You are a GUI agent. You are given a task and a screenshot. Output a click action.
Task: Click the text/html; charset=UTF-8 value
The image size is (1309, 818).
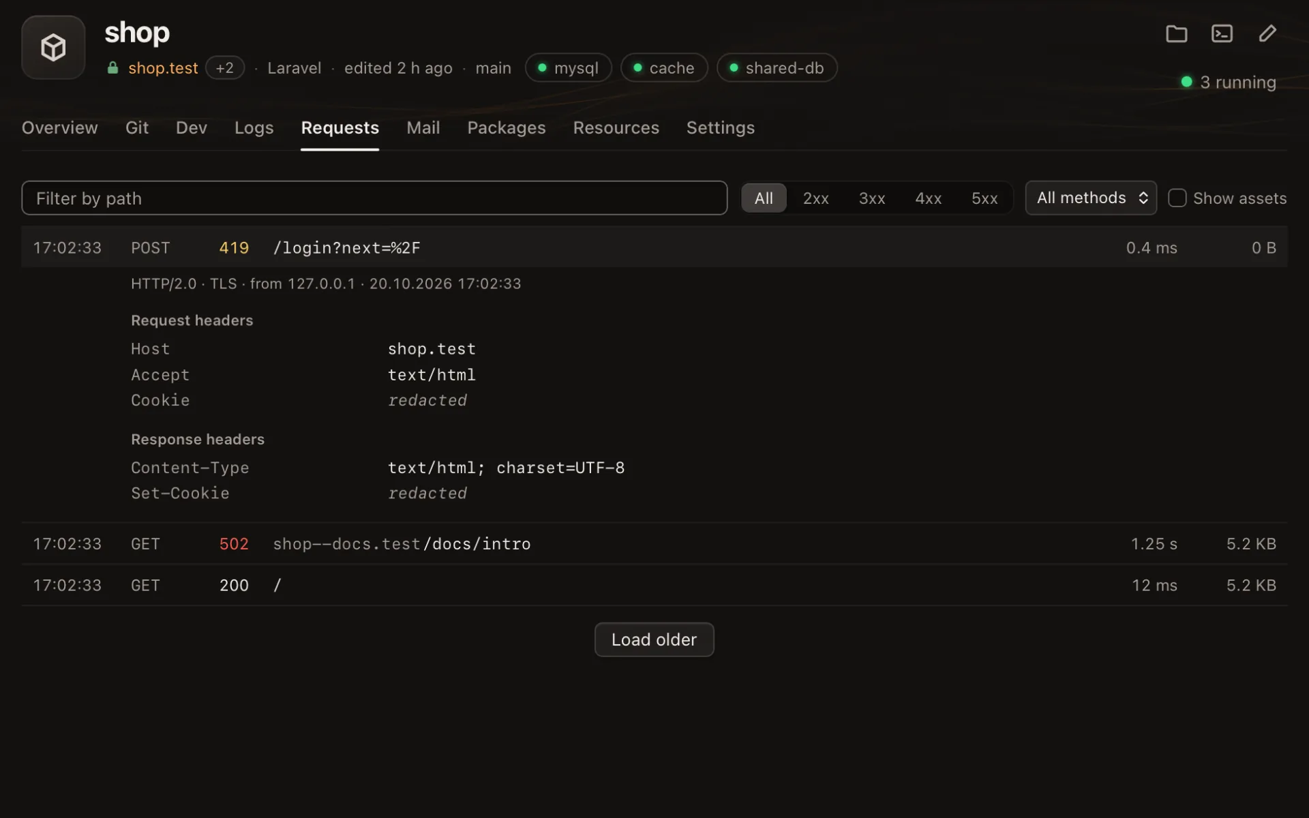tap(507, 468)
